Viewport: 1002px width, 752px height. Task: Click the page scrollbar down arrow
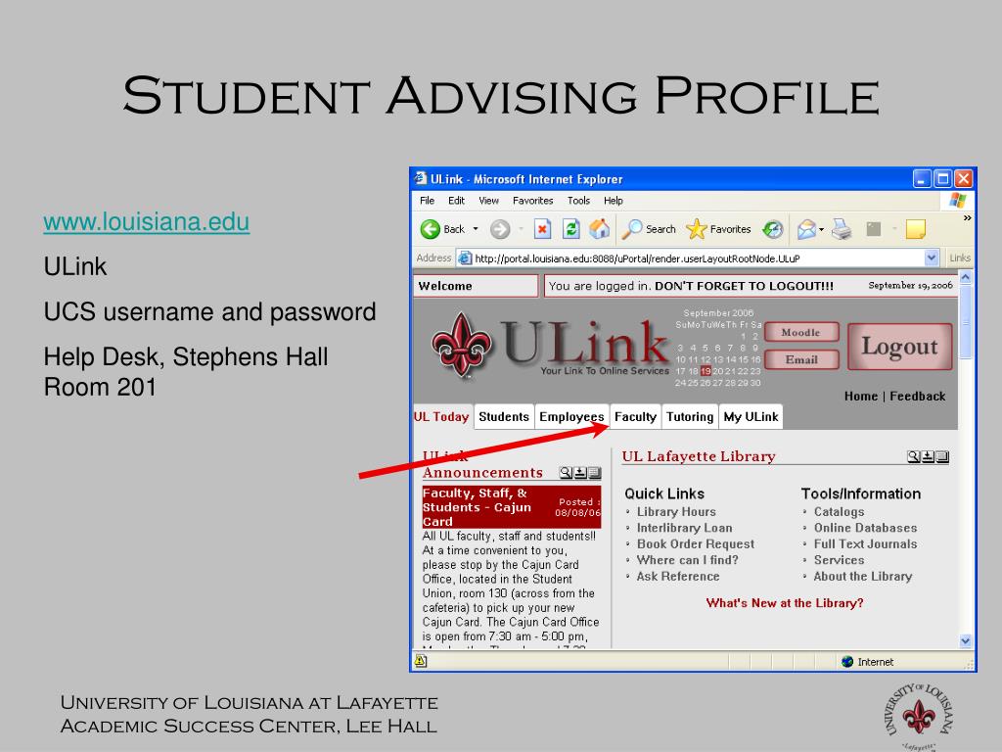(966, 640)
